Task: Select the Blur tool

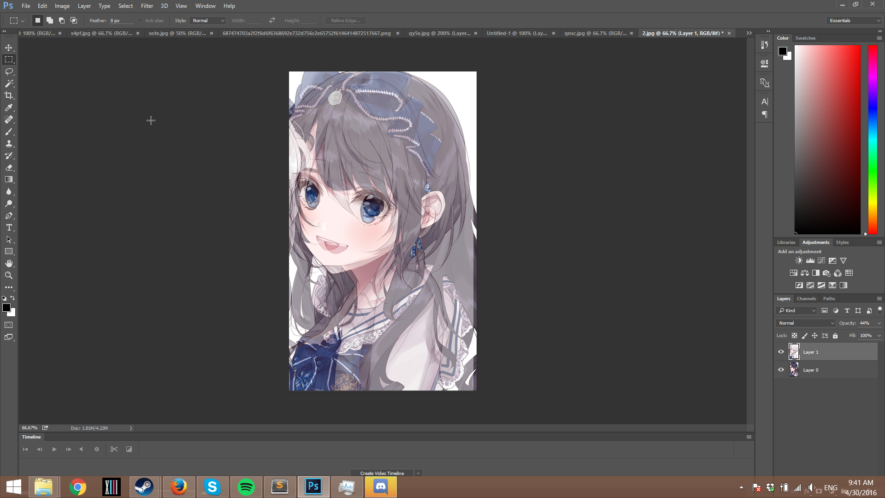Action: [x=9, y=191]
